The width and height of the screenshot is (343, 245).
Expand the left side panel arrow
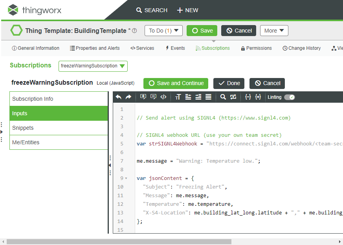pyautogui.click(x=2, y=132)
